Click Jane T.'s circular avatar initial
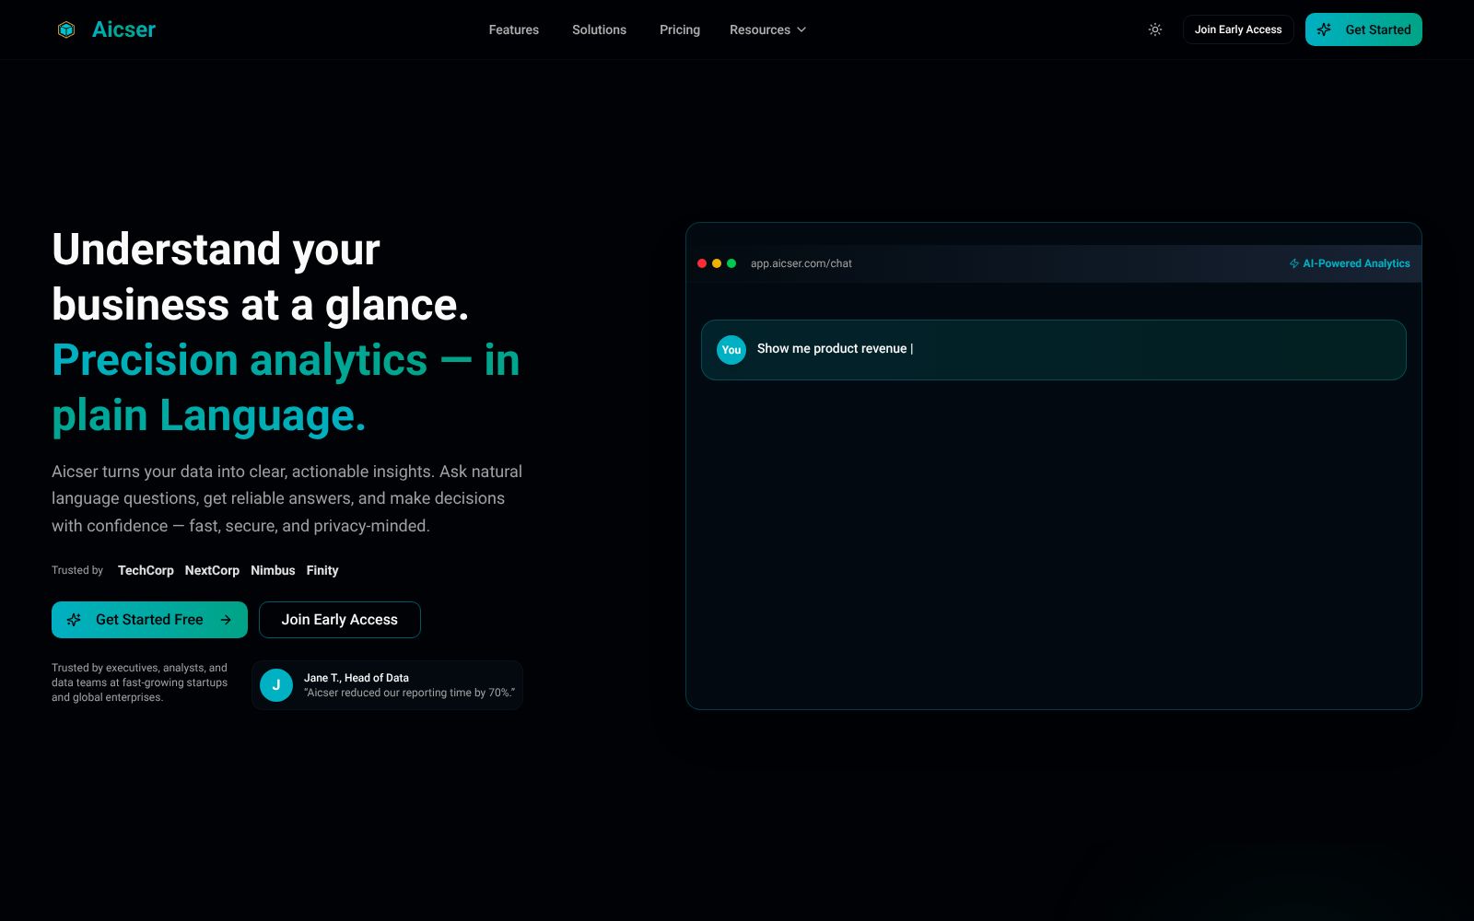Viewport: 1474px width, 921px height. (x=275, y=684)
